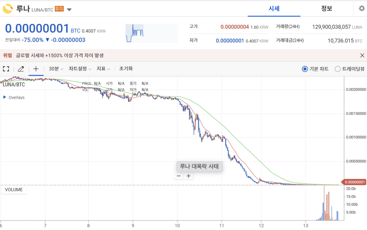Select the pencil drawing tool
Screen dimensions: 367x230
21,69
